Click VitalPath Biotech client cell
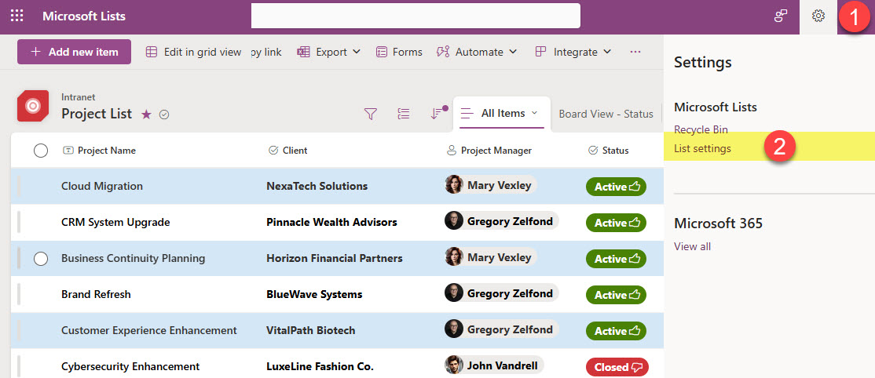Image resolution: width=875 pixels, height=378 pixels. coord(311,331)
